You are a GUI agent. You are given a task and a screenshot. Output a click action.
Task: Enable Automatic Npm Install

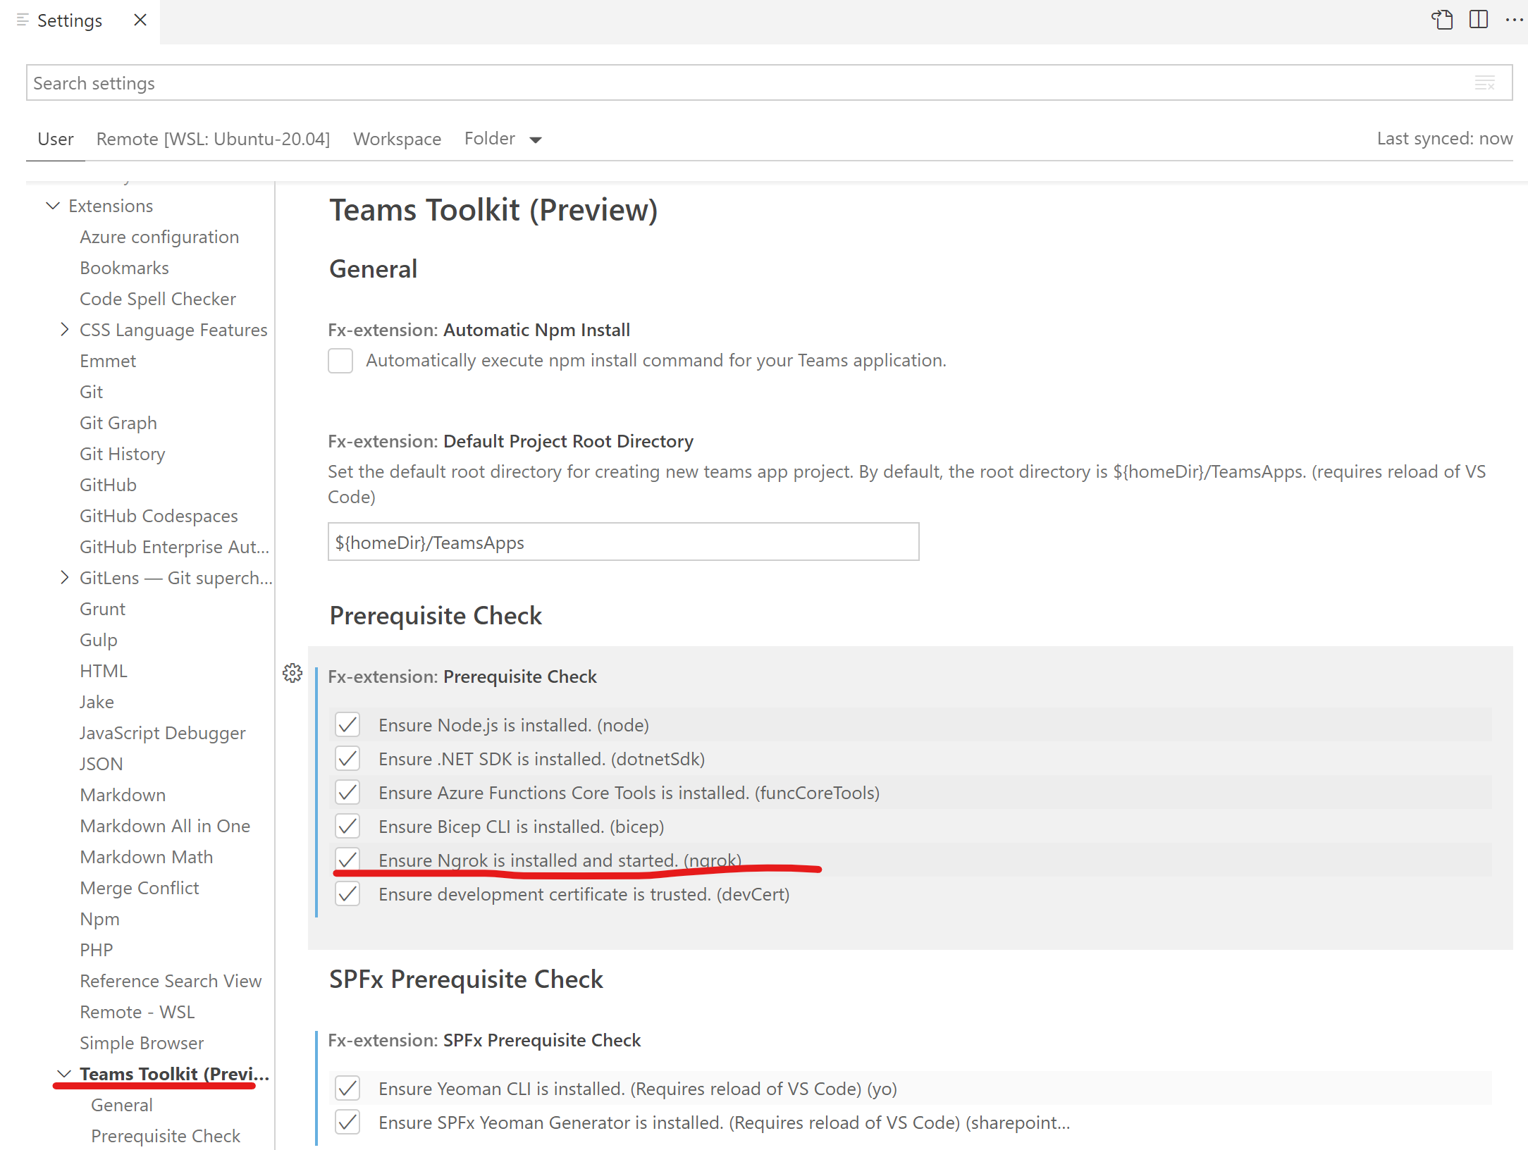[340, 360]
